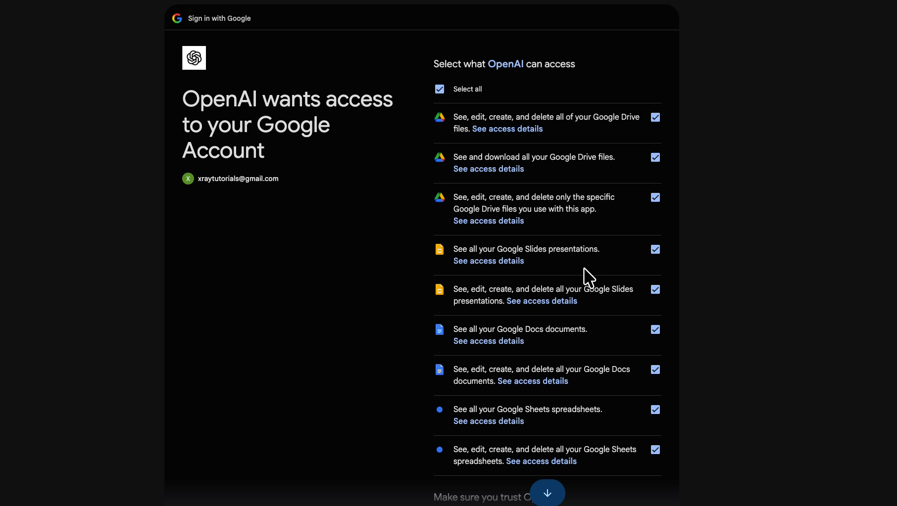Viewport: 897px width, 506px height.
Task: Click Docs icon beside 'delete all your Google Docs'
Action: click(440, 369)
